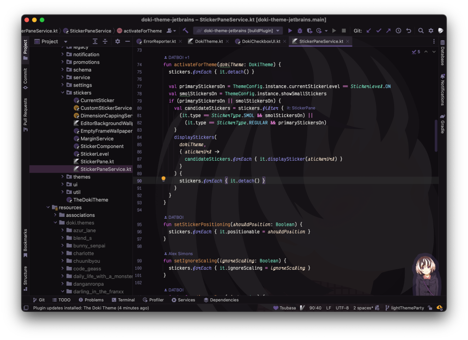
Task: Click the Build project hammer icon
Action: click(185, 30)
